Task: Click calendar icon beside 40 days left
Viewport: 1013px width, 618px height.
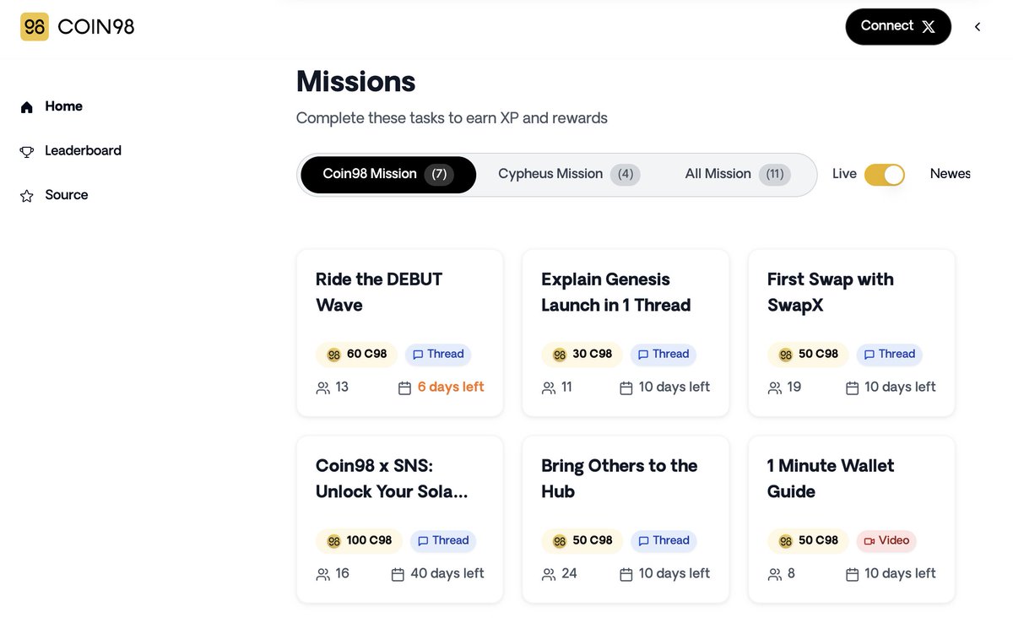Action: (x=398, y=575)
